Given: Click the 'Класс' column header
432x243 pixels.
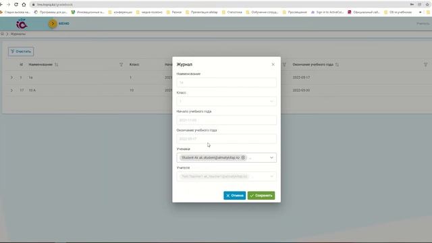Looking at the screenshot, I should click(134, 65).
